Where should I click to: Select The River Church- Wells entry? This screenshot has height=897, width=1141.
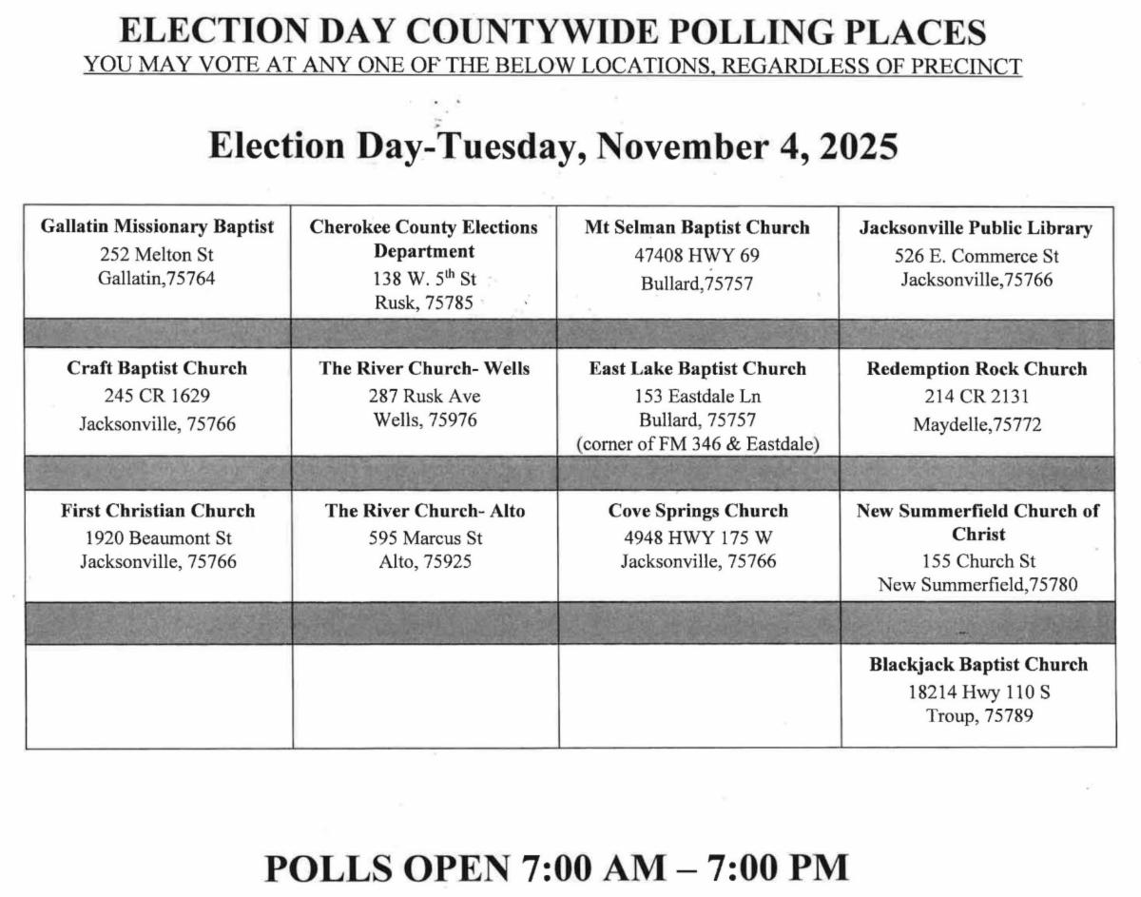423,369
